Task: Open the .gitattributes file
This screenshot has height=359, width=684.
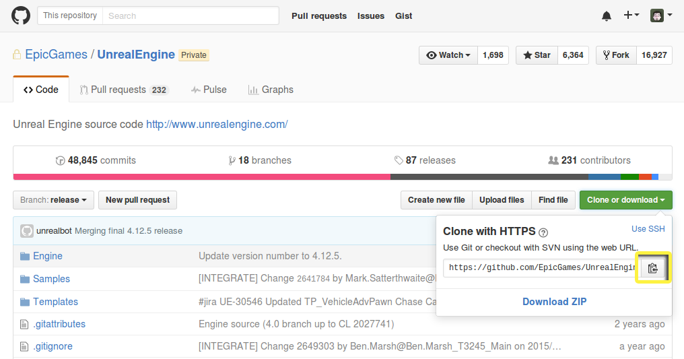Action: click(59, 324)
